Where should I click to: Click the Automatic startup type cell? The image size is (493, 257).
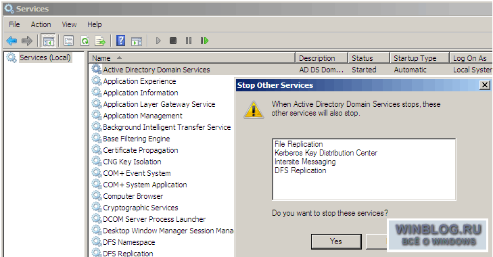[x=410, y=70]
